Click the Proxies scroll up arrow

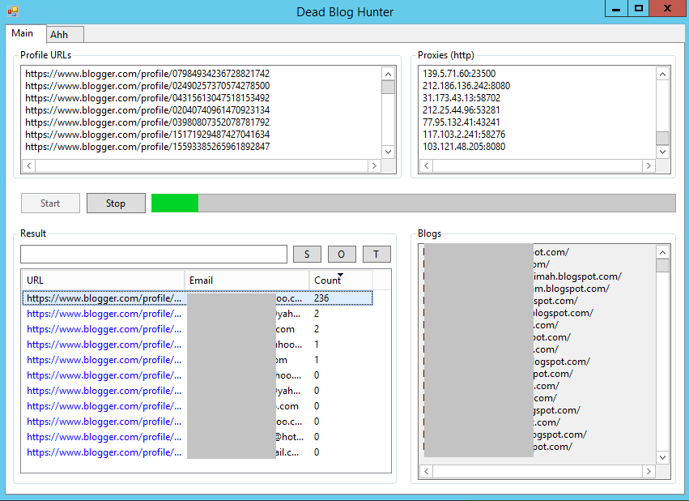point(662,74)
